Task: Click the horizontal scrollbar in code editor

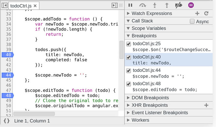Action: 34,114
